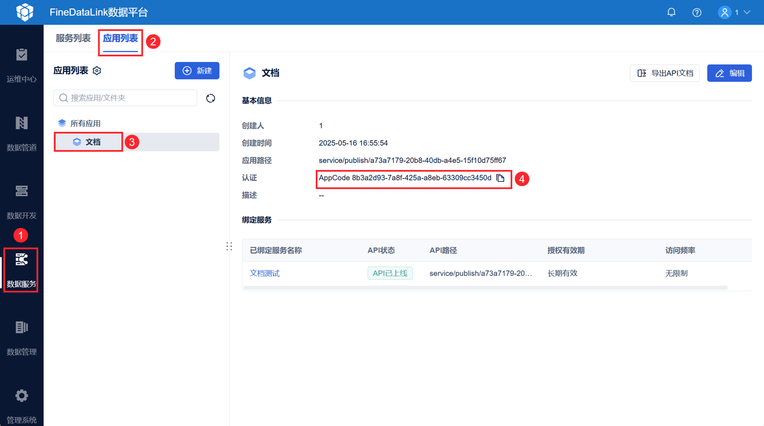Copy the AppCode using copy icon
764x426 pixels.
point(500,178)
